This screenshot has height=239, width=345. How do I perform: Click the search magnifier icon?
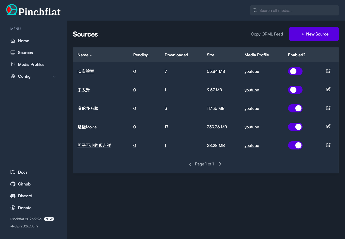tap(255, 10)
